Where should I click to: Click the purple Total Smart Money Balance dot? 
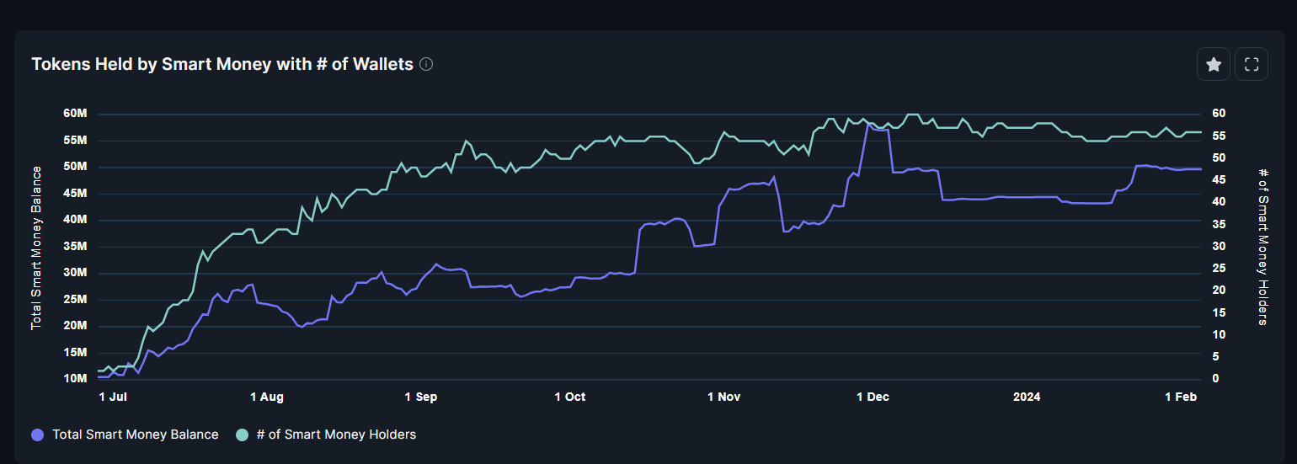(37, 435)
